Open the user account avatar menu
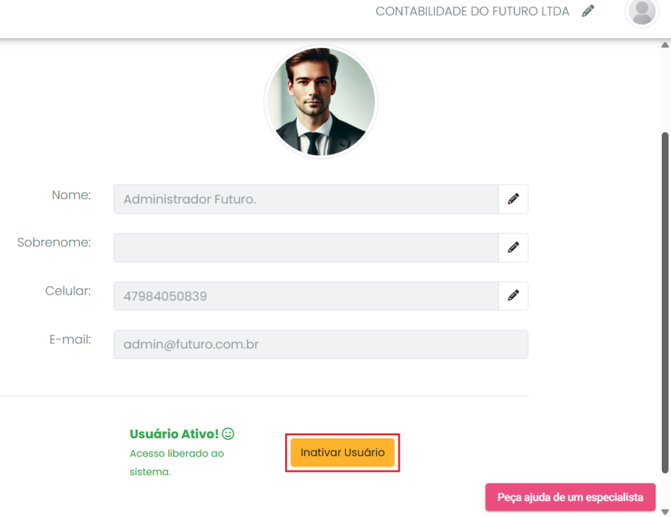 click(642, 12)
